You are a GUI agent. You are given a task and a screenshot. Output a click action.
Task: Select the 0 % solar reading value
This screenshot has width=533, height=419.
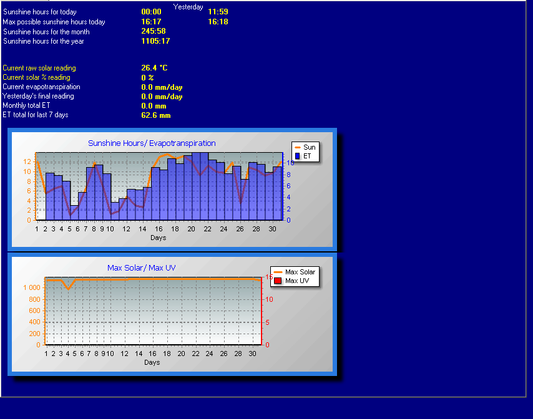[x=147, y=78]
